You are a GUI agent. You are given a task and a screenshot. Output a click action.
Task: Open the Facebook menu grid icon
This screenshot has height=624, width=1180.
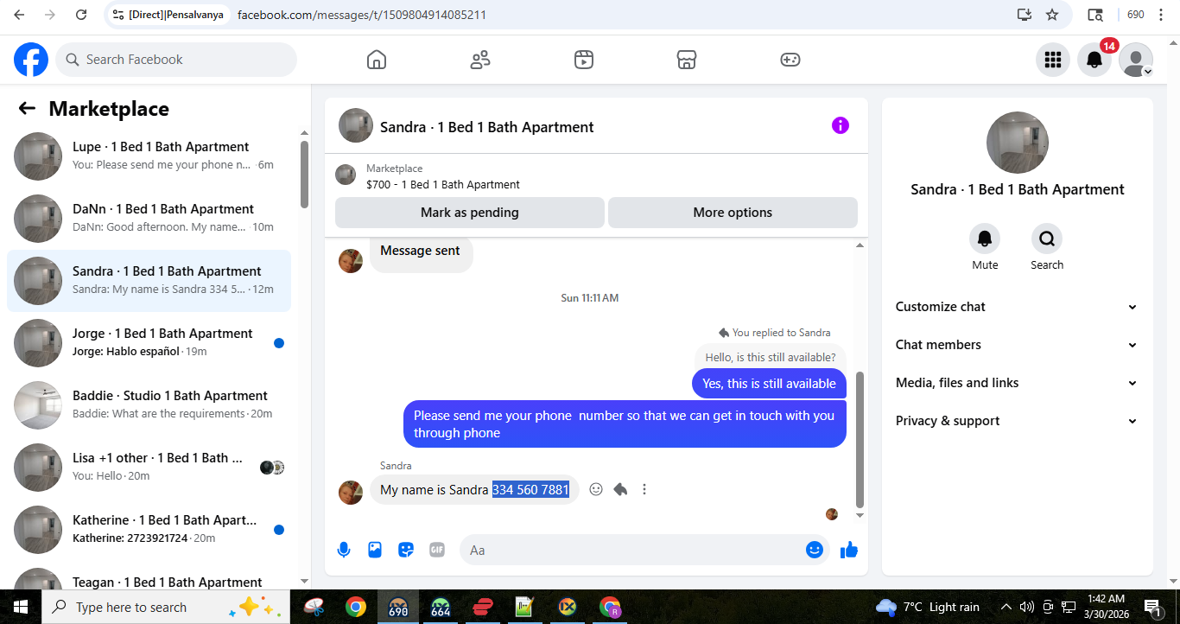1053,60
